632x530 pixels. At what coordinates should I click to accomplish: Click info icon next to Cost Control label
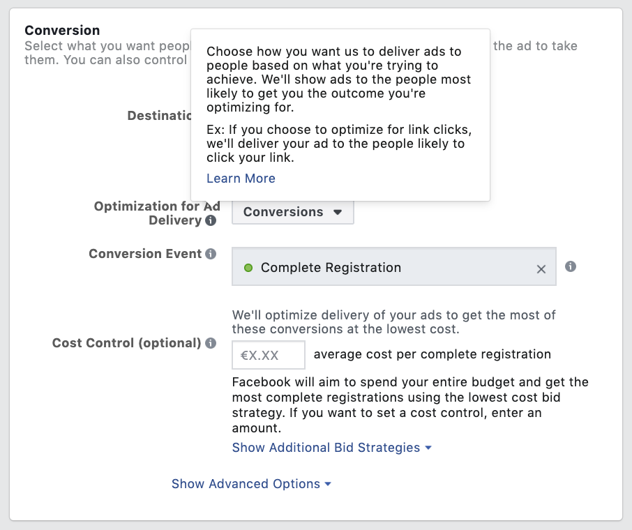(211, 343)
